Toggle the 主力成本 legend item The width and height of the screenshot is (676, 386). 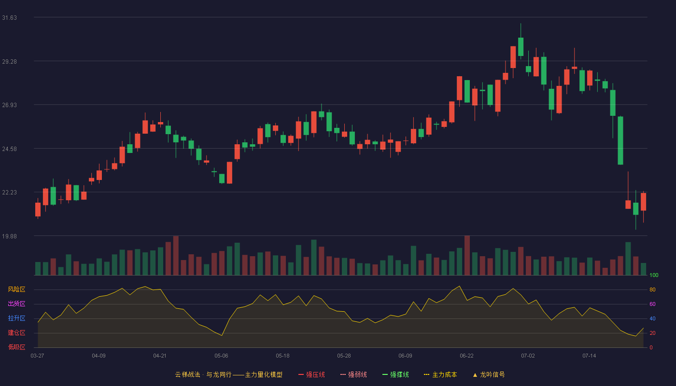tap(440, 374)
